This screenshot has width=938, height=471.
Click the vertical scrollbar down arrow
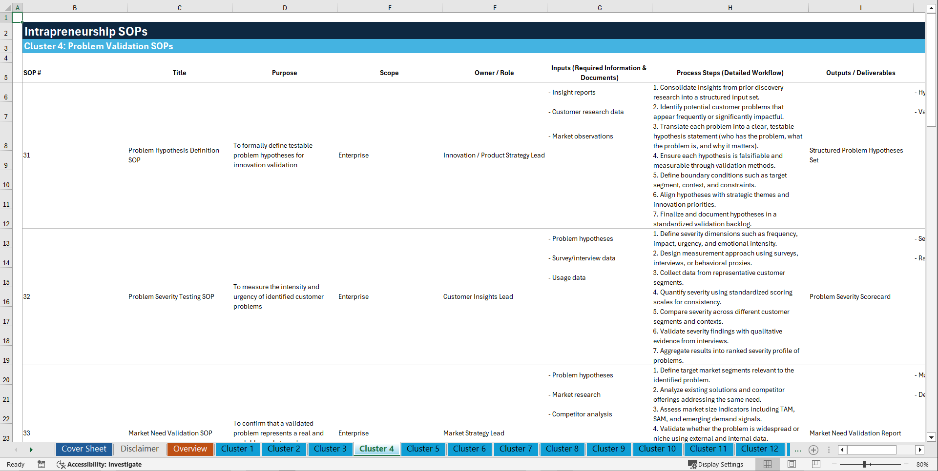932,437
